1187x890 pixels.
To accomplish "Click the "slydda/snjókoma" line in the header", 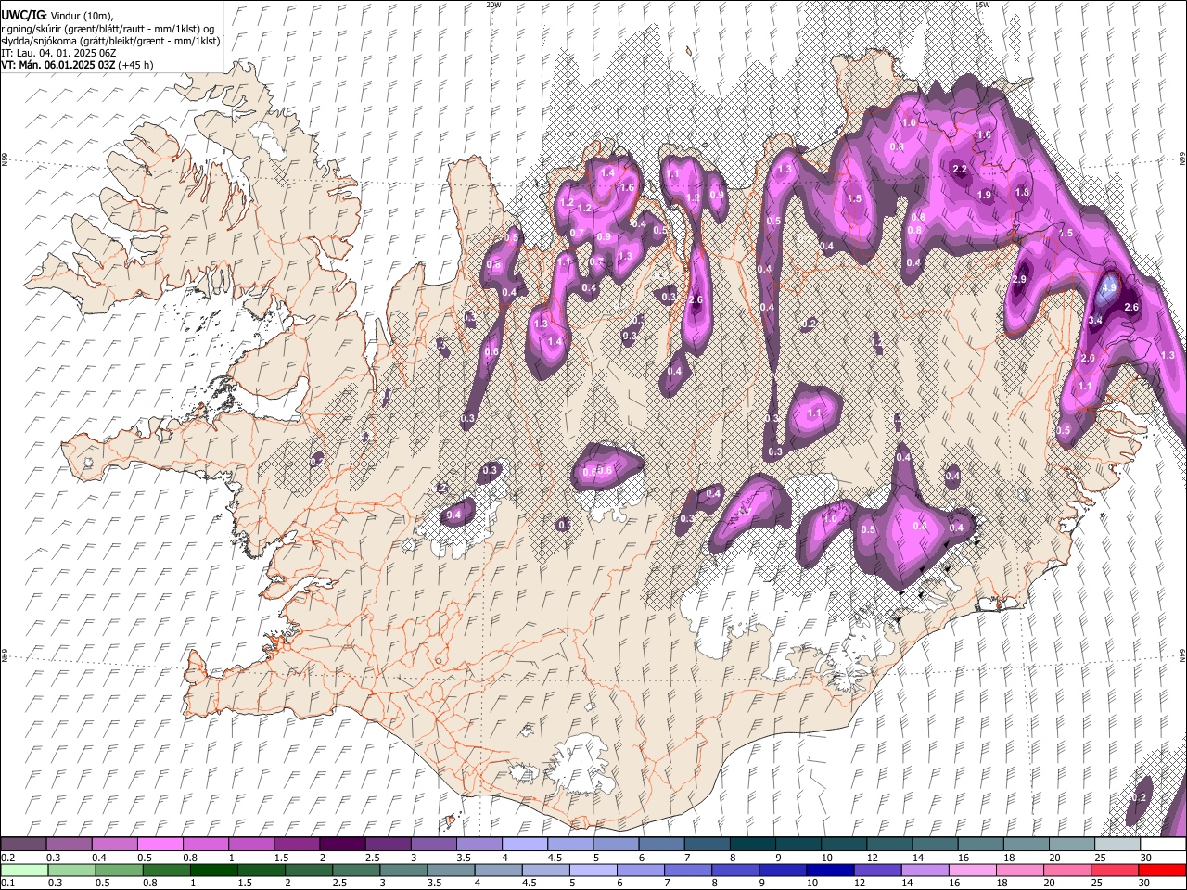I will (110, 41).
